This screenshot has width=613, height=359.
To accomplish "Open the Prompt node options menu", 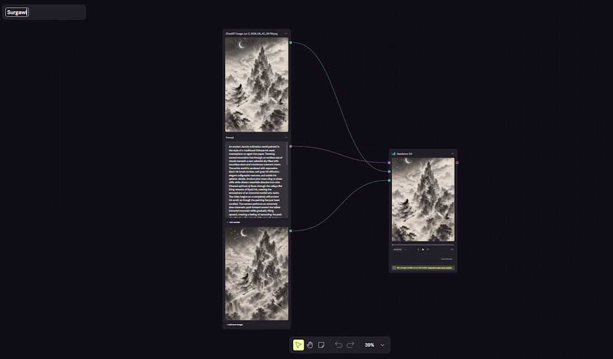I will click(286, 137).
